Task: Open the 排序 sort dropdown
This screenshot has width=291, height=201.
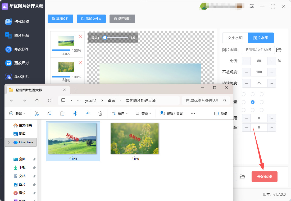Action: (120, 113)
